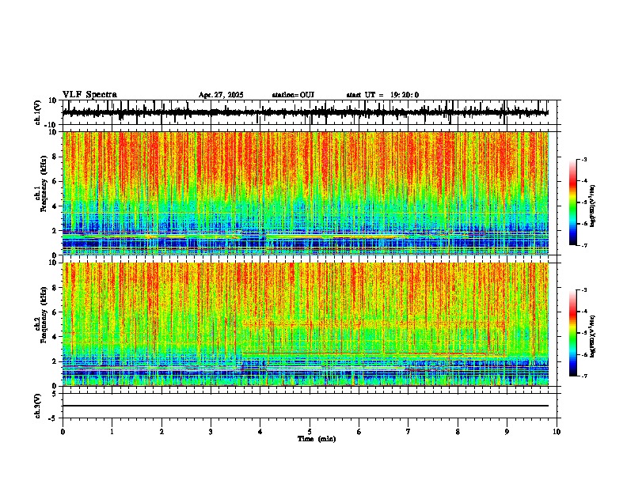627x484 pixels.
Task: Click the "6" kHz tick on ch.1 spectrogram
Action: 55,181
